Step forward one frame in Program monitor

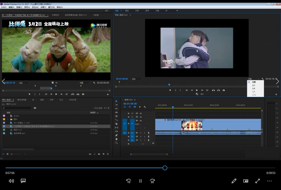tap(202, 90)
